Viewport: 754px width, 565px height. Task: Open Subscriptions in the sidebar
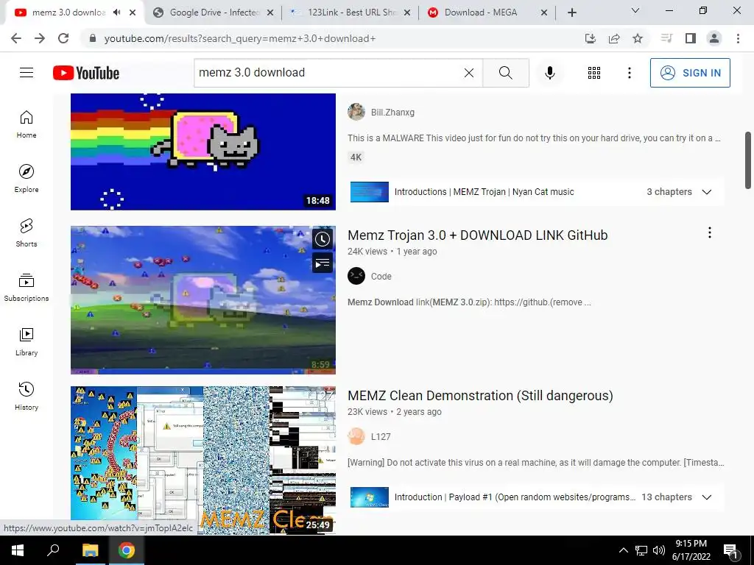27,288
